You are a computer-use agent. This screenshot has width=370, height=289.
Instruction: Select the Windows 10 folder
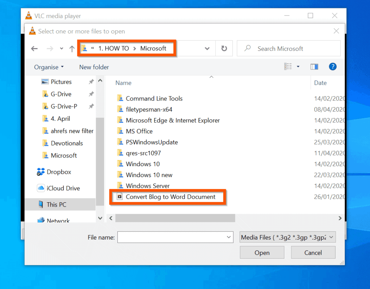pyautogui.click(x=143, y=164)
